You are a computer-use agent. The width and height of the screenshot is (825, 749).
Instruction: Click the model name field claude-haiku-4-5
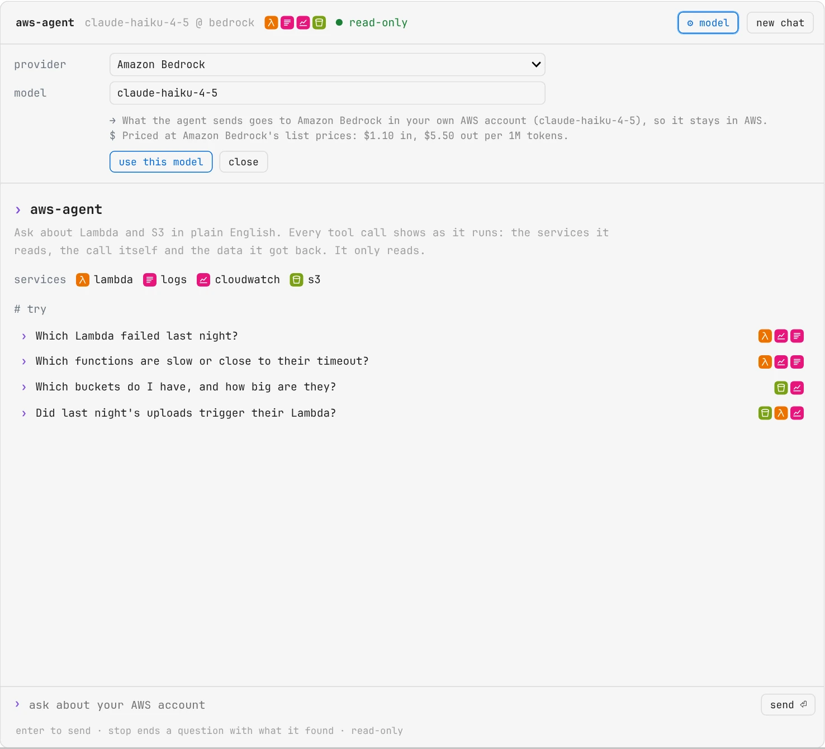[x=328, y=93]
